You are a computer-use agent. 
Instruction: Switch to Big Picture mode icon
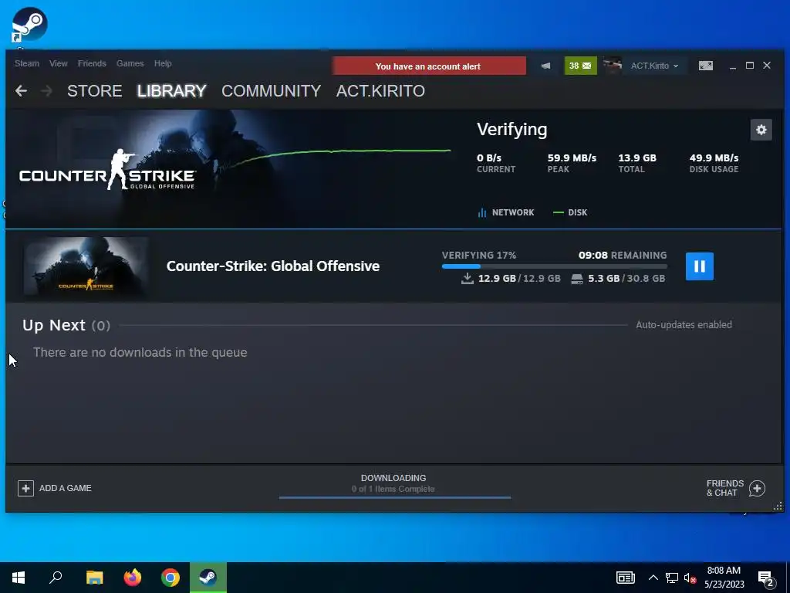point(706,66)
